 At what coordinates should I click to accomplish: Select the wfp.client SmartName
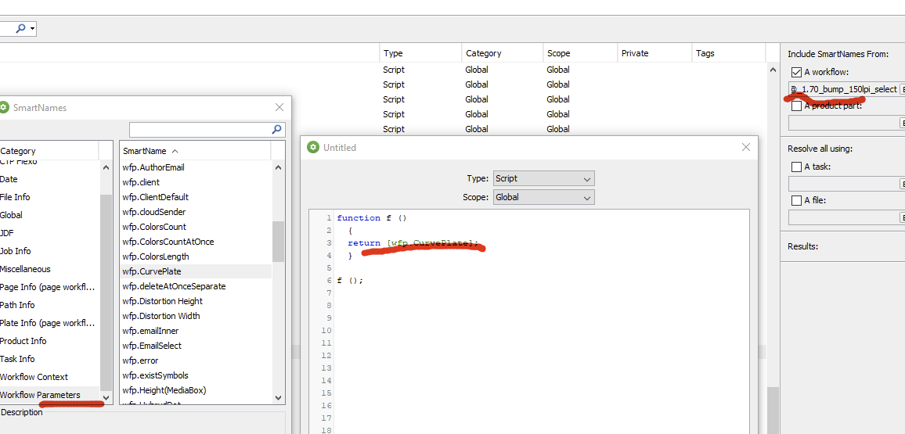point(196,182)
